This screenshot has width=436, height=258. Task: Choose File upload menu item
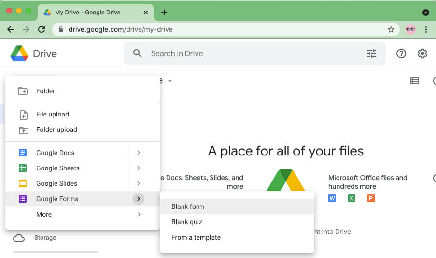(x=82, y=114)
